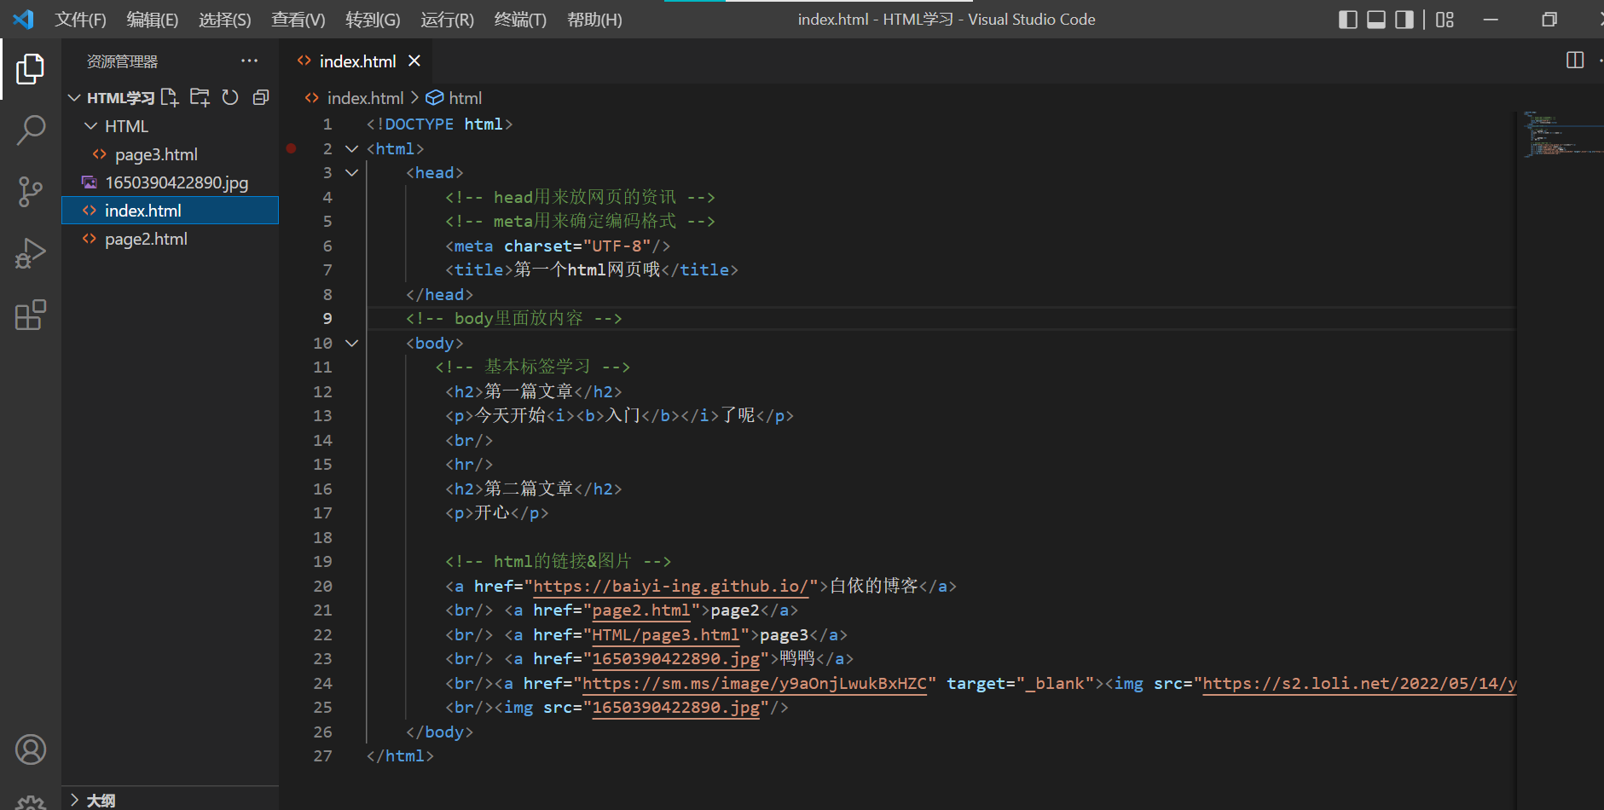Click the New File icon in explorer

[x=170, y=97]
